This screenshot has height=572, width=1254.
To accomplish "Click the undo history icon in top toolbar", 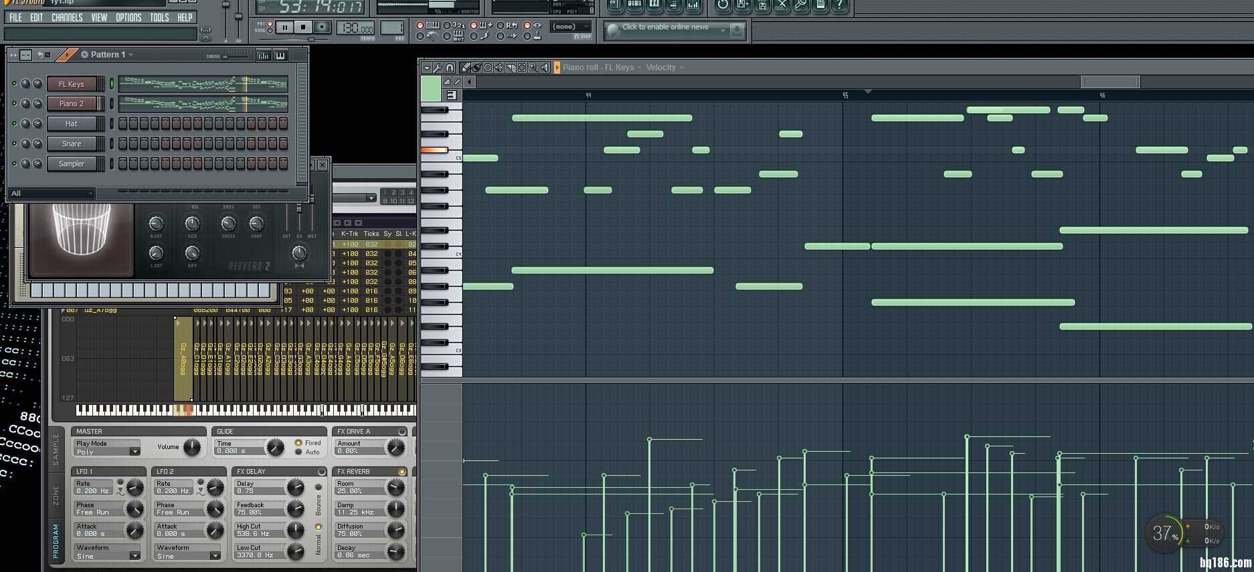I will click(x=723, y=5).
